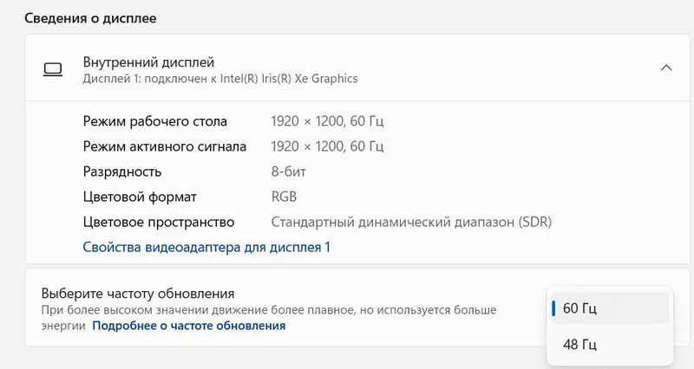This screenshot has height=369, width=694.
Task: Click the Режим активного сигнала label
Action: pos(165,146)
